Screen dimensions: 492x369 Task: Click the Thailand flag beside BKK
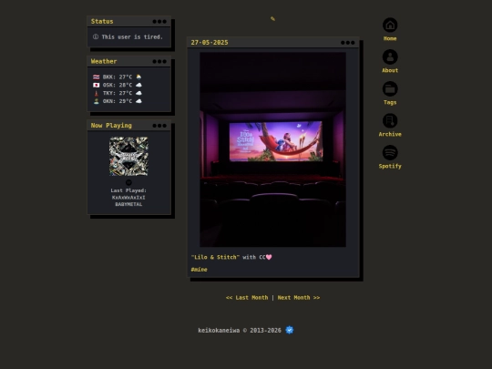point(97,77)
